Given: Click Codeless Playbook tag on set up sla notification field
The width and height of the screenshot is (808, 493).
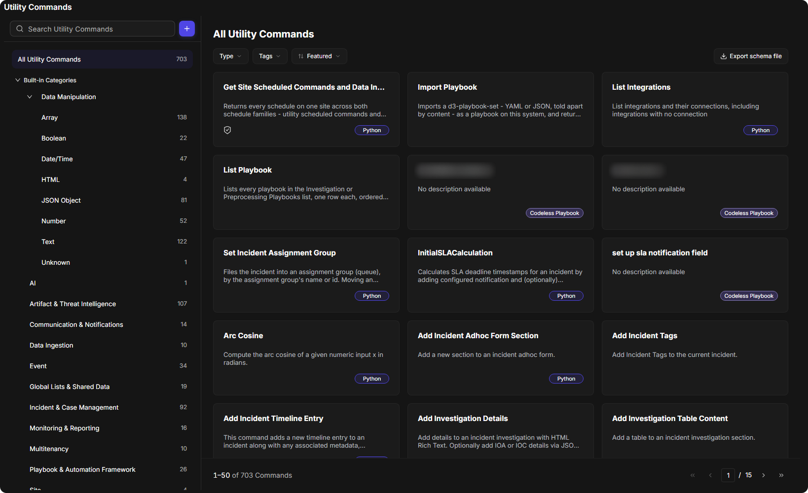Looking at the screenshot, I should pyautogui.click(x=749, y=296).
